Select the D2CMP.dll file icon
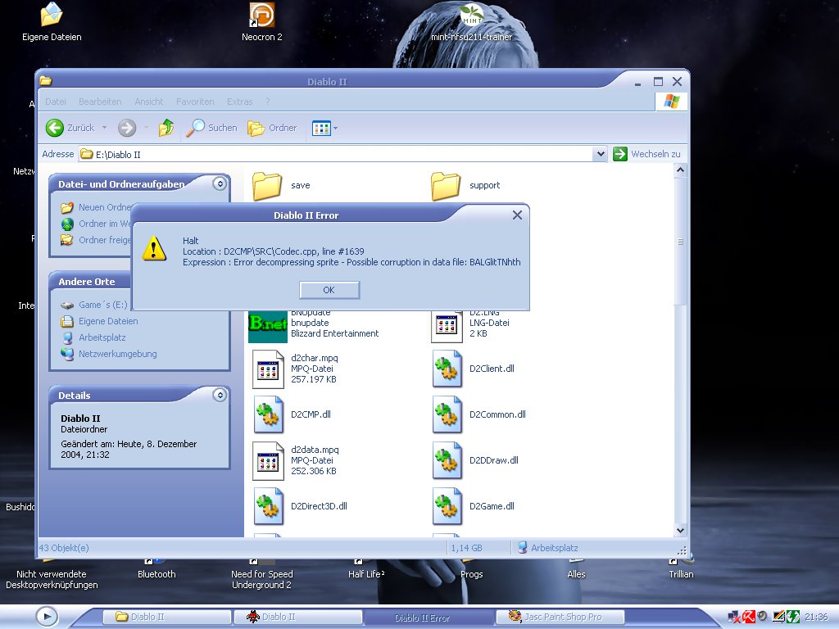The image size is (839, 629). (x=268, y=414)
